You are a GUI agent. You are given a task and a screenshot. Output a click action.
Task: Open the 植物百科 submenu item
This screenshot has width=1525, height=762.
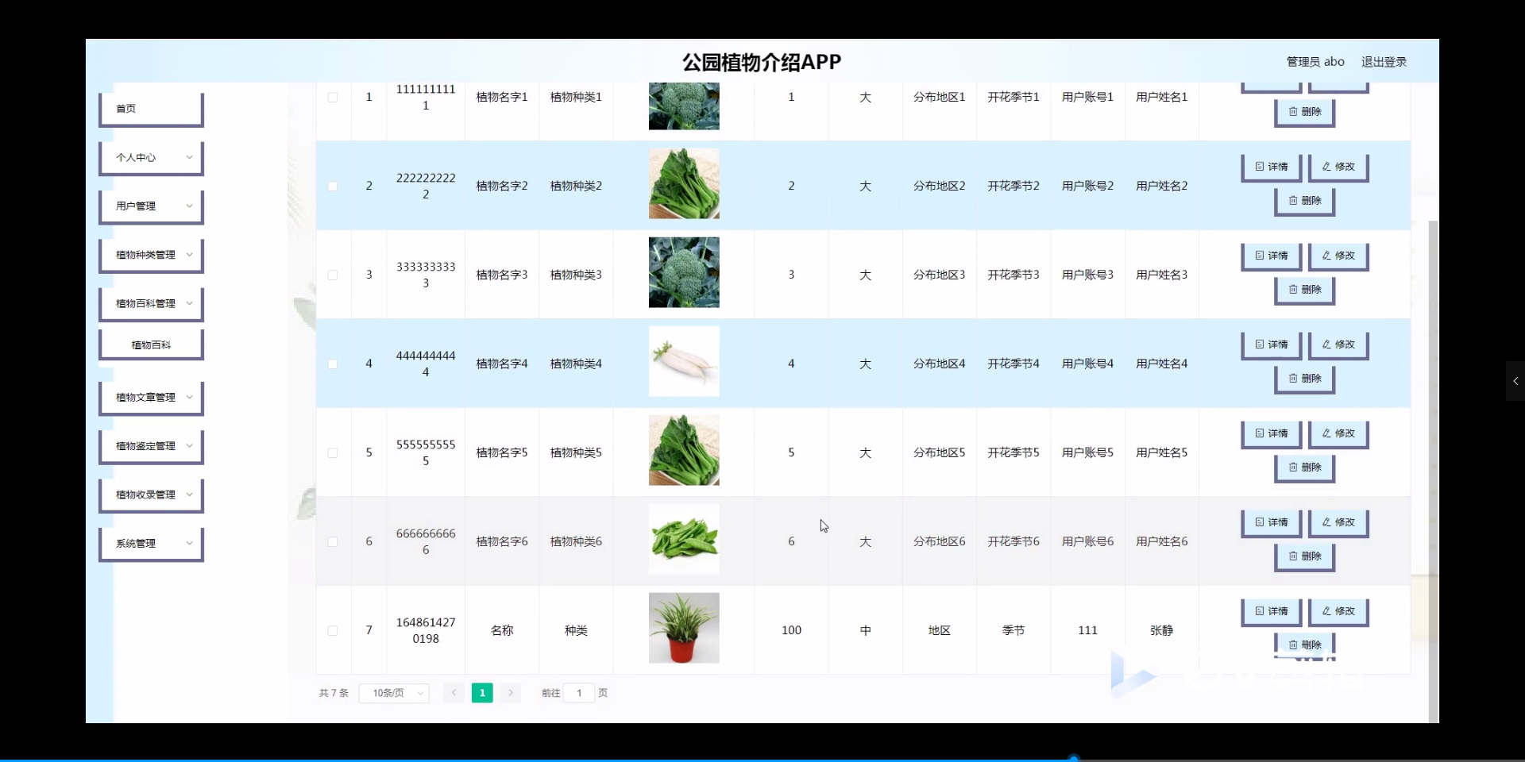pyautogui.click(x=151, y=345)
